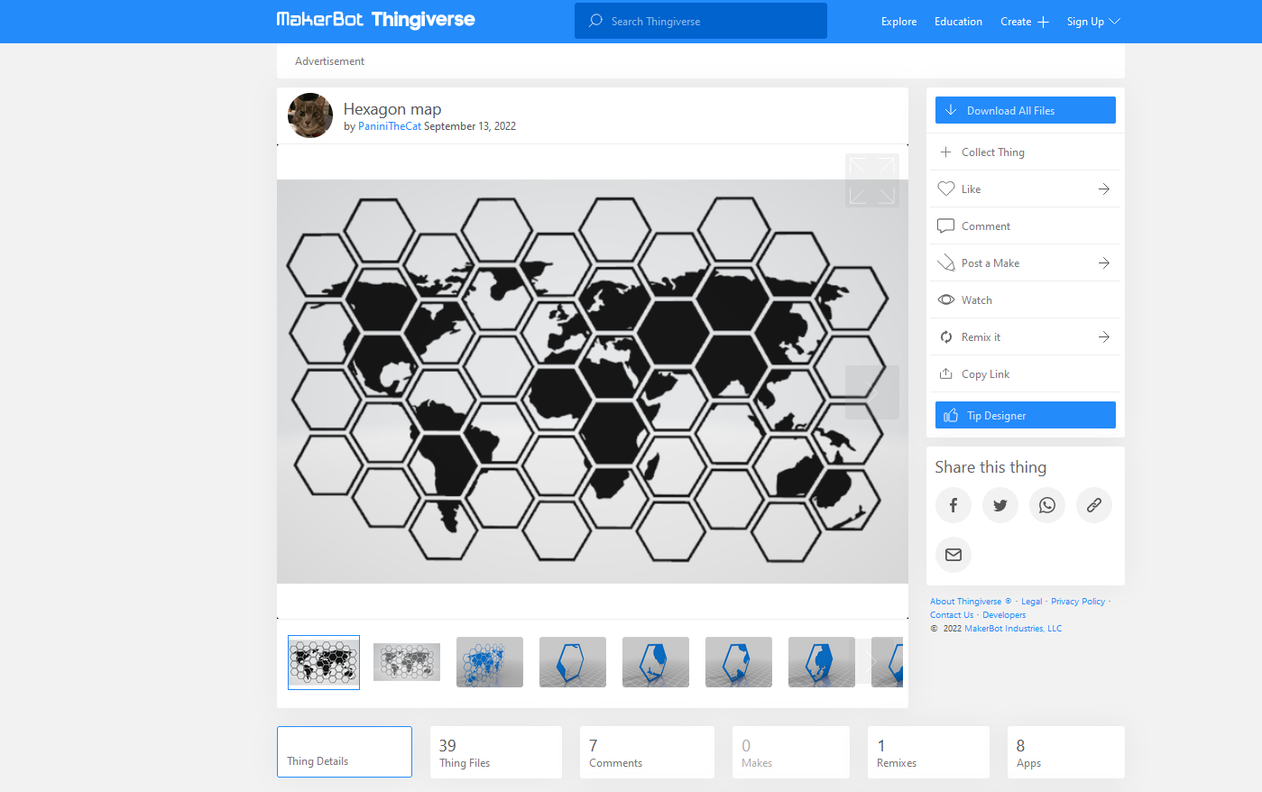Click the Tip Designer thumbs-up icon
Screen dimensions: 1262x792
click(x=951, y=415)
